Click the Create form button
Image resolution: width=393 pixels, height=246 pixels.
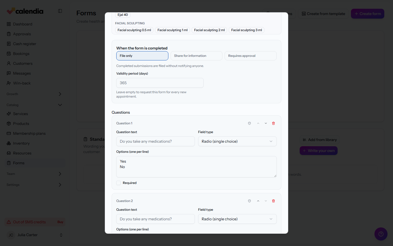click(x=368, y=14)
